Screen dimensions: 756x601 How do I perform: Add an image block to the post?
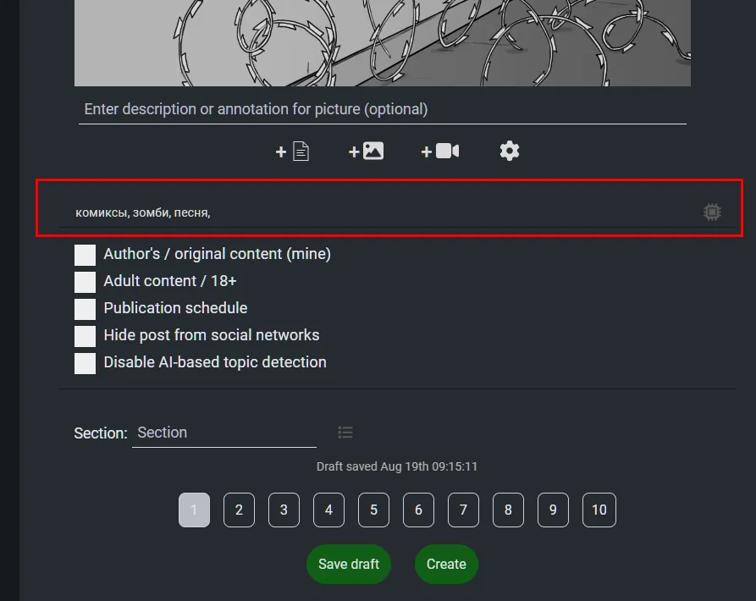point(366,152)
